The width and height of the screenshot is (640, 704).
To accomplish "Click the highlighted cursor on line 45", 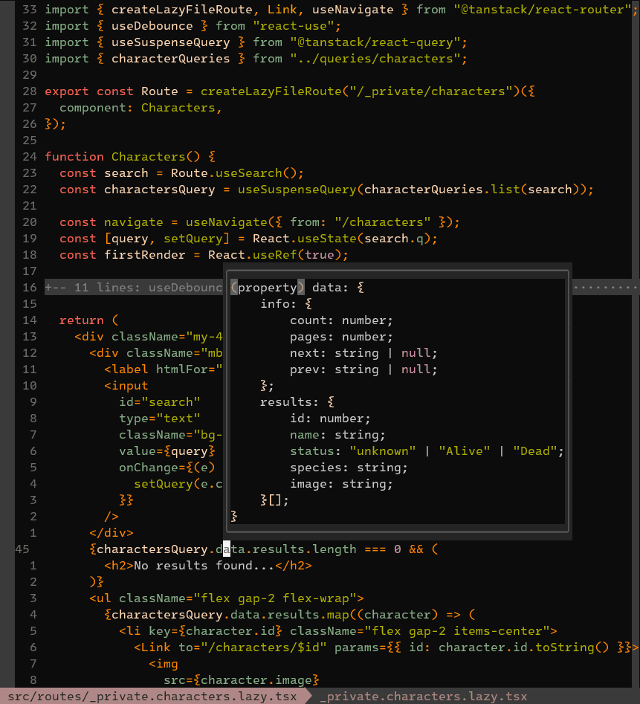I will (227, 549).
